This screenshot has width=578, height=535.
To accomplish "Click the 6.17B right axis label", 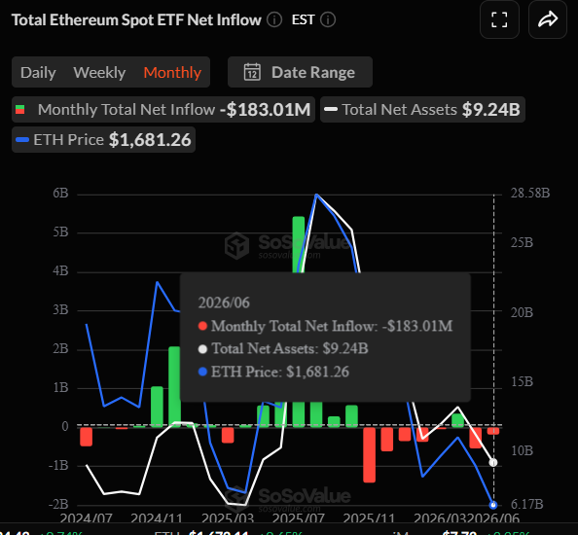I will click(x=527, y=504).
